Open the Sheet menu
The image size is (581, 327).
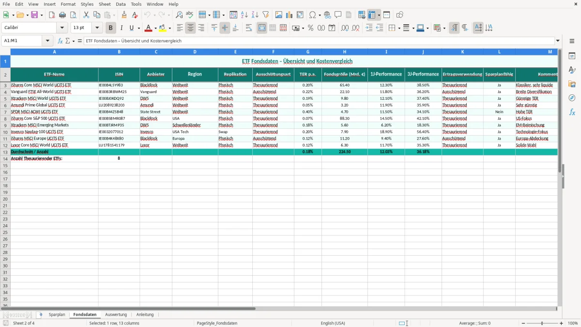(x=105, y=4)
